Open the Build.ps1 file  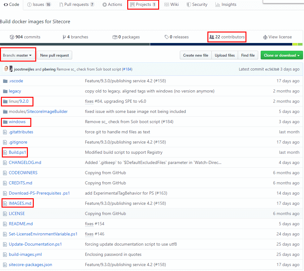(x=17, y=153)
